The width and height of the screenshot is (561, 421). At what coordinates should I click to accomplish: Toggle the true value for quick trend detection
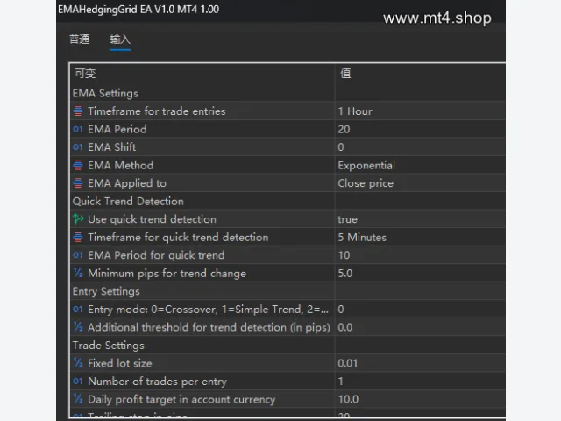tap(347, 219)
